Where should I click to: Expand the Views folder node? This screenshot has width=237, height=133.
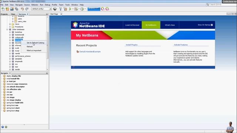pos(10,24)
